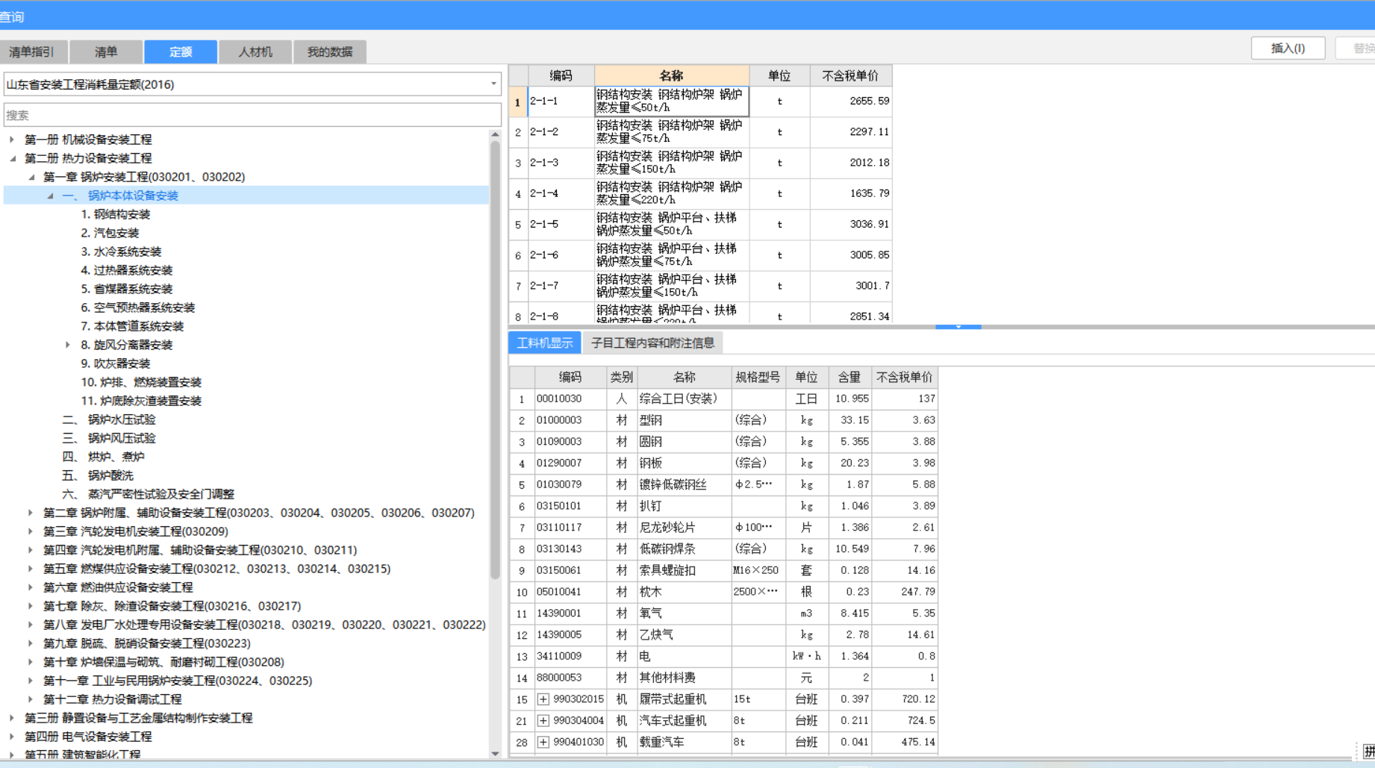Select quota row 2-1-2
This screenshot has height=768, width=1375.
(x=700, y=132)
